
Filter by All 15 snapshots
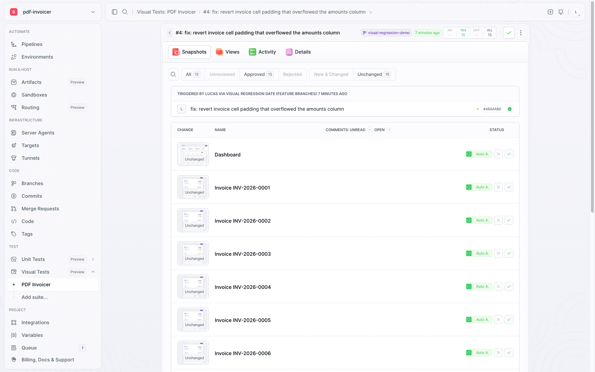tap(193, 74)
